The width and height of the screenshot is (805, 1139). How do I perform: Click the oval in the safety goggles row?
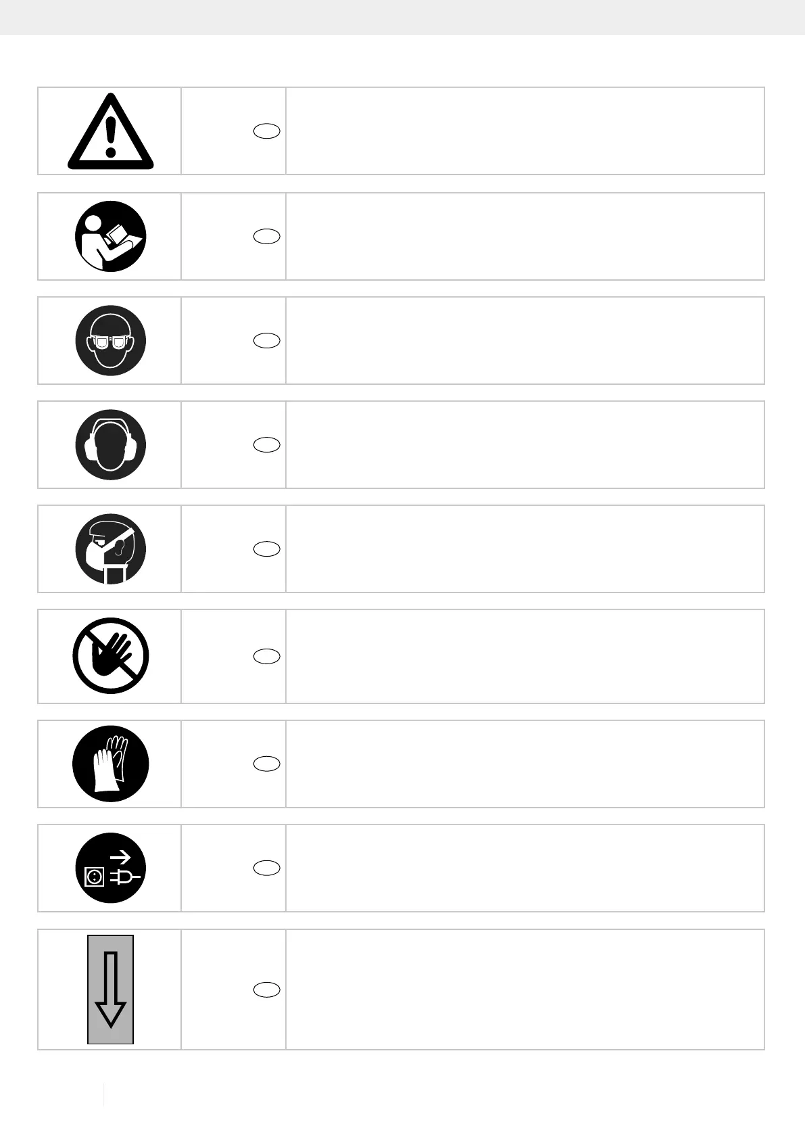tap(267, 340)
